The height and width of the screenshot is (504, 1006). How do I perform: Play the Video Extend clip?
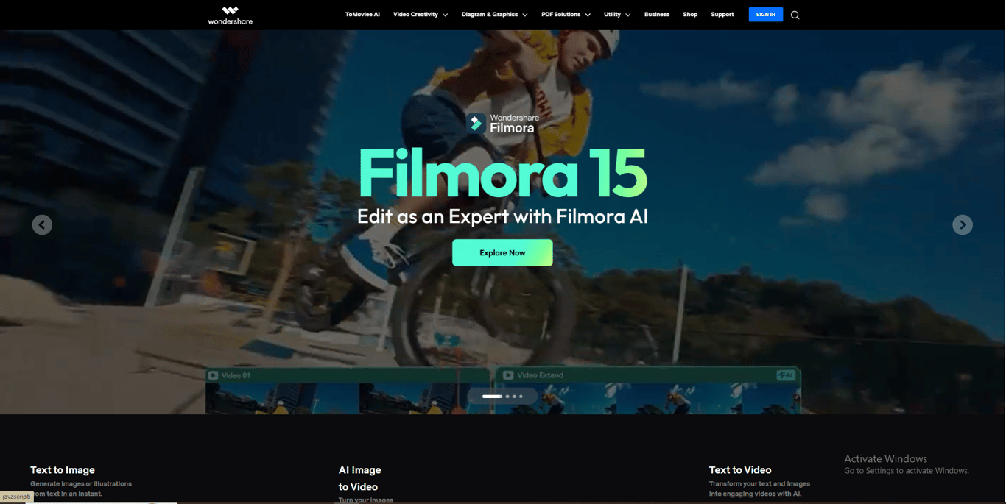click(508, 375)
